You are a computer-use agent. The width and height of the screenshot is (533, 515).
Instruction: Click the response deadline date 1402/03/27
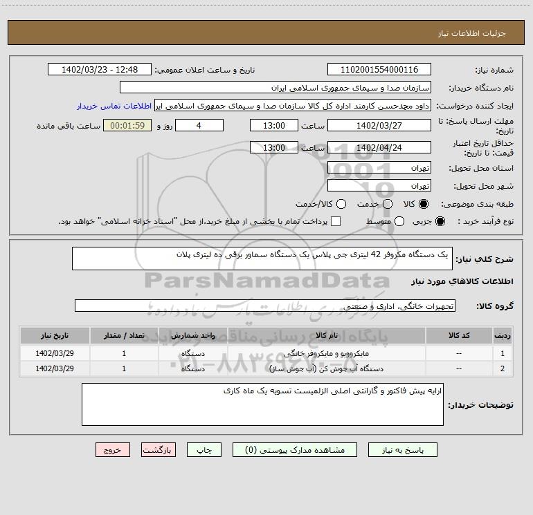click(379, 125)
